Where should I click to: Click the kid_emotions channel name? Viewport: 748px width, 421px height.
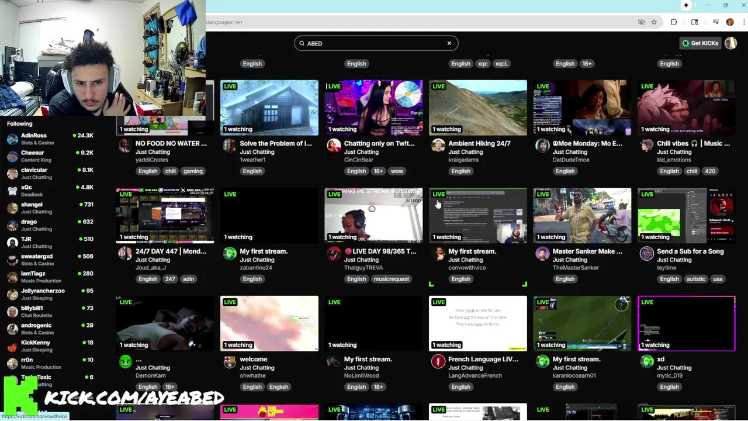pos(674,160)
